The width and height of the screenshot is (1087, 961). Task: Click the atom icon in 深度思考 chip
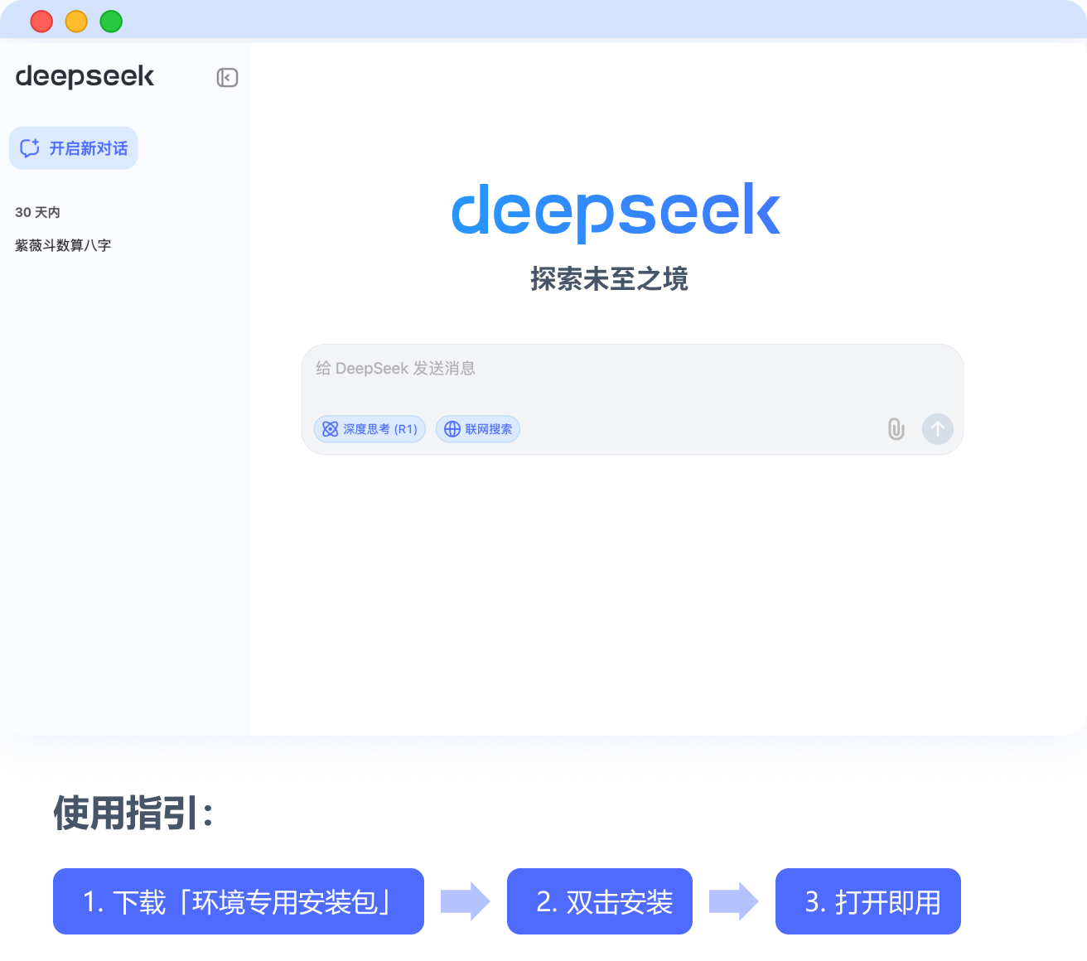330,429
